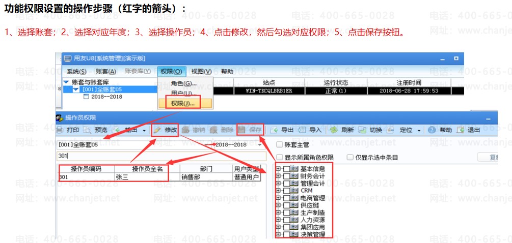The height and width of the screenshot is (243, 512).
Task: Check the 仅显示选中条目 option
Action: click(350, 158)
